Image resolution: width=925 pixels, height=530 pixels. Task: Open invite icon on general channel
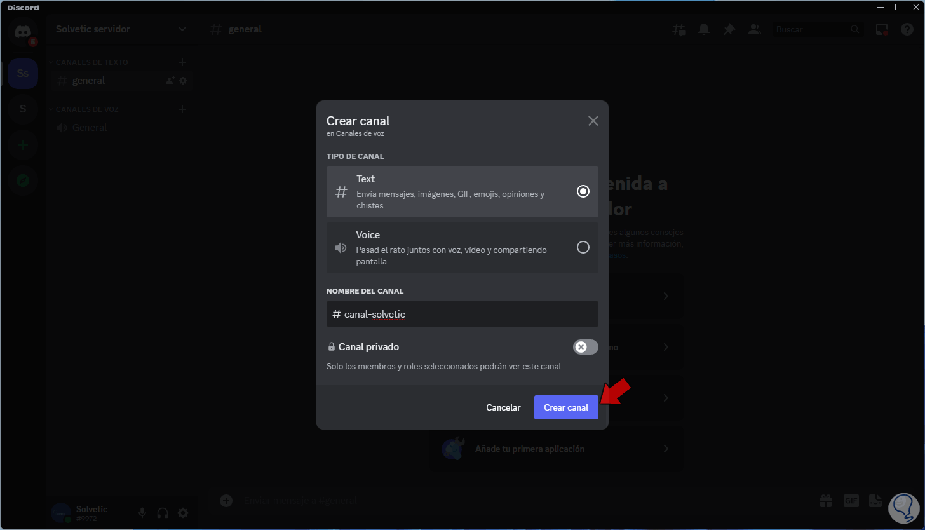point(170,81)
